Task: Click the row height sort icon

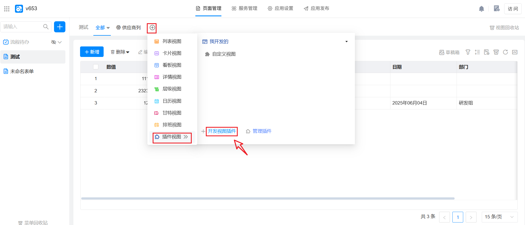Action: (477, 52)
